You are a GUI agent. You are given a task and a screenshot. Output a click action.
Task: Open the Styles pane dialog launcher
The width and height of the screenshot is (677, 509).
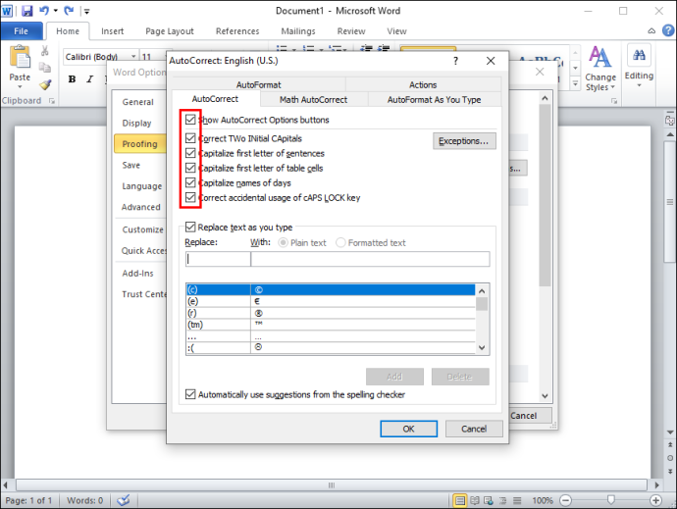click(614, 101)
